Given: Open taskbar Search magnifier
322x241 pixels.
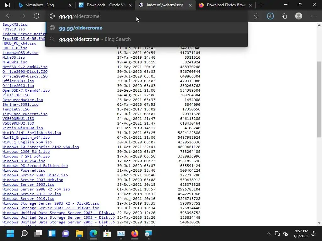Looking at the screenshot, I should pyautogui.click(x=24, y=233).
